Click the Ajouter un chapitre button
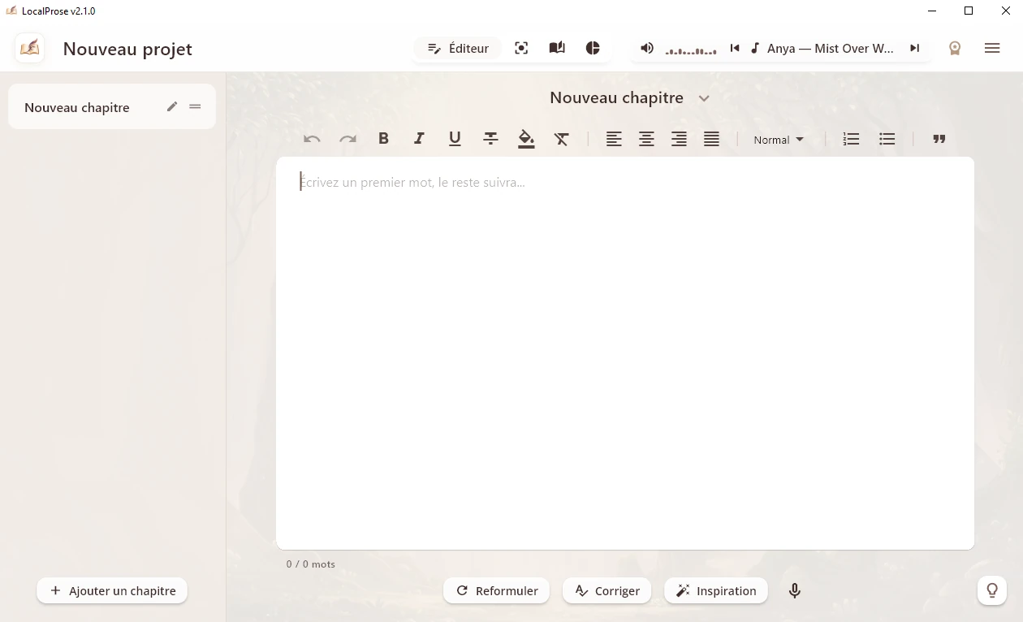The width and height of the screenshot is (1023, 622). tap(111, 590)
